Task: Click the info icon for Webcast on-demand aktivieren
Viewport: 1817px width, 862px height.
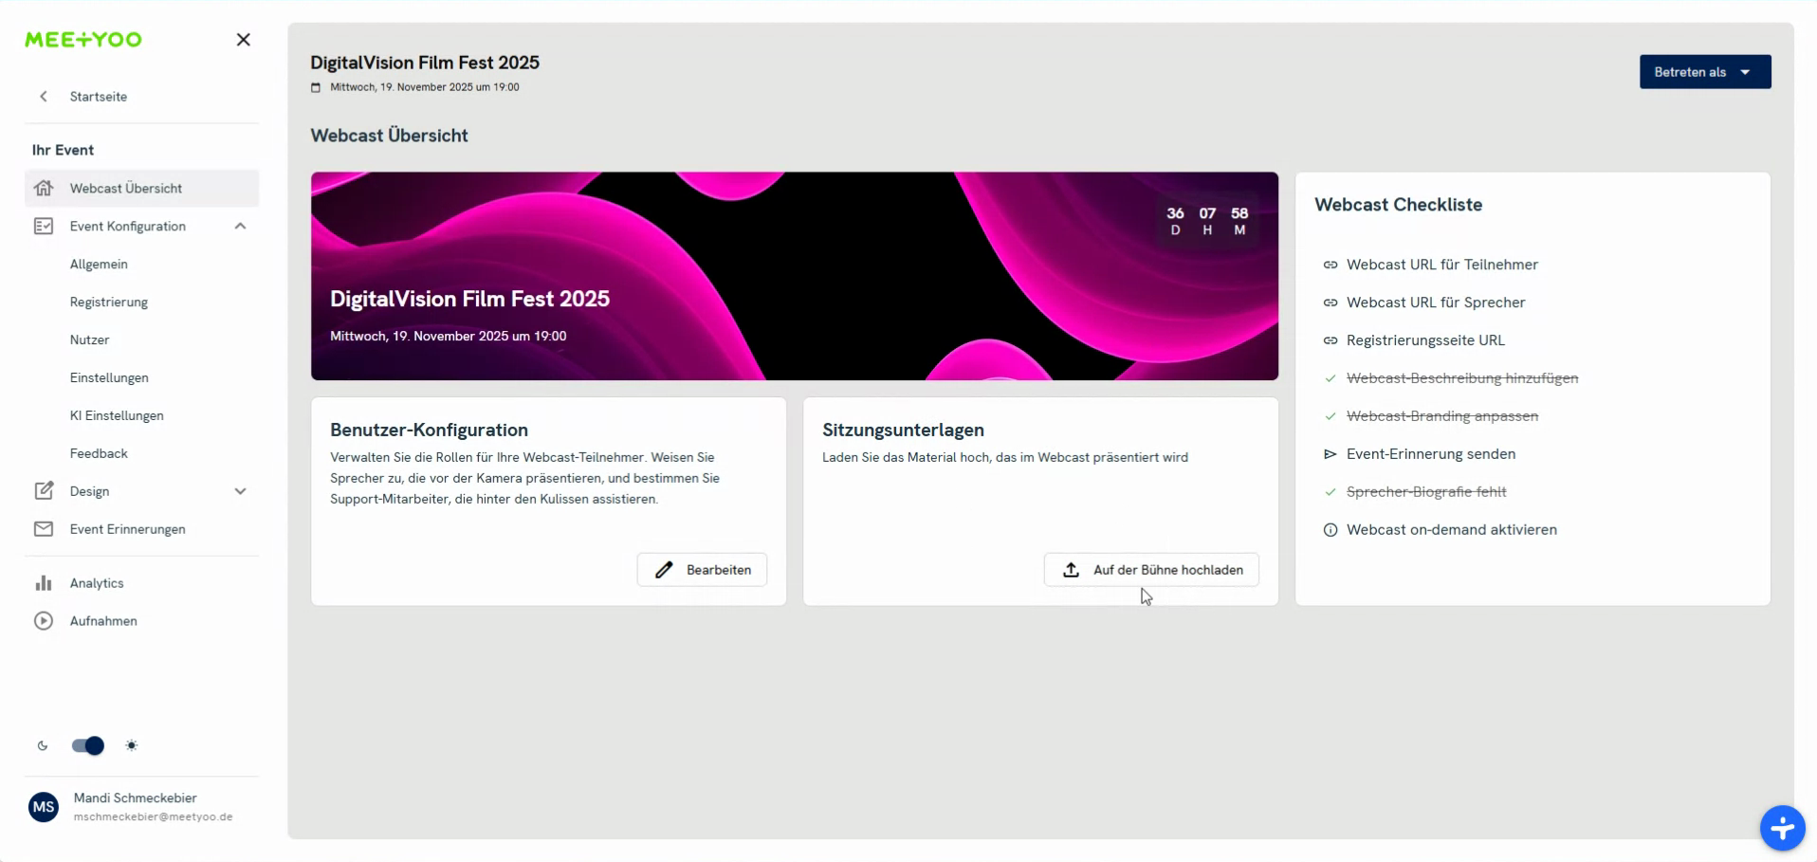Action: tap(1330, 529)
